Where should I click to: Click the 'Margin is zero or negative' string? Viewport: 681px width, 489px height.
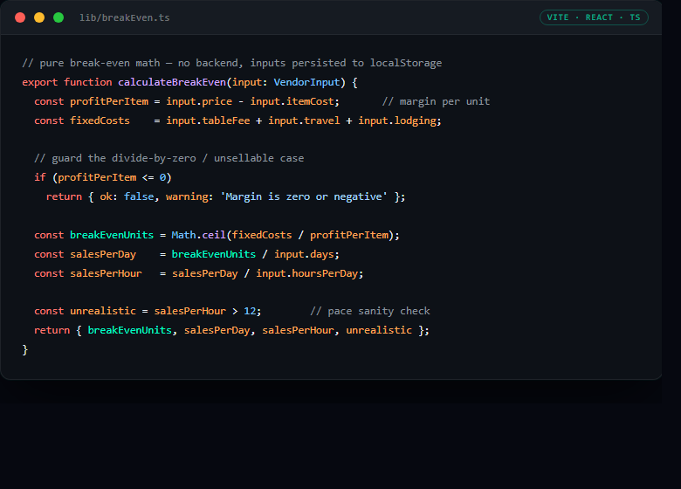pos(304,196)
